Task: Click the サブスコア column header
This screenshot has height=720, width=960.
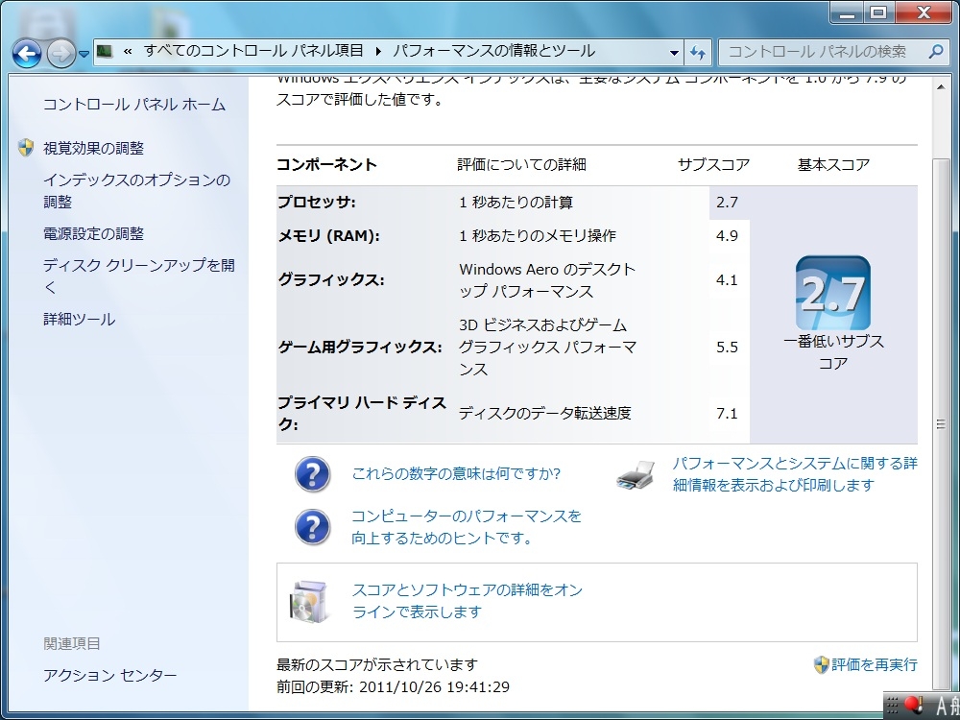Action: (714, 165)
